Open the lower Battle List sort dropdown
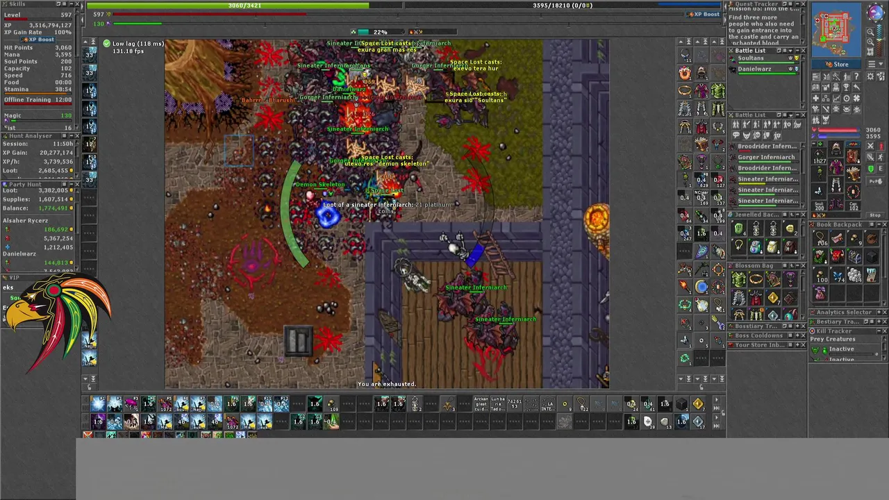The image size is (889, 500). tap(790, 115)
